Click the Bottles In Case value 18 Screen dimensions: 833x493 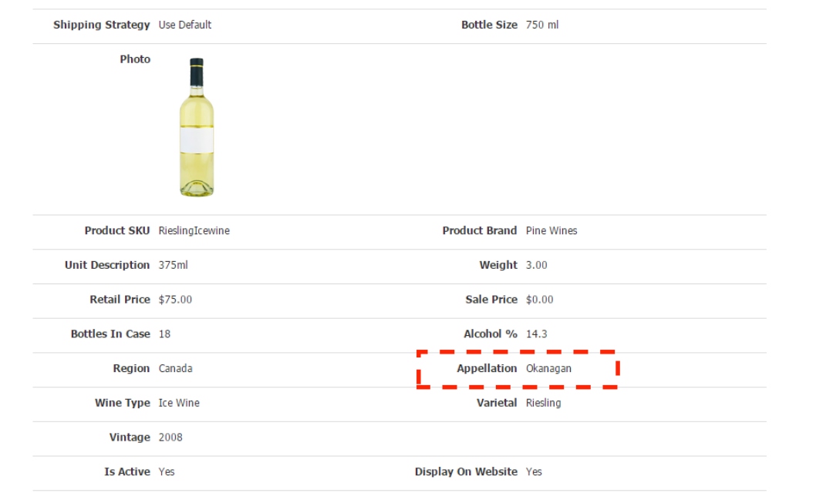164,334
